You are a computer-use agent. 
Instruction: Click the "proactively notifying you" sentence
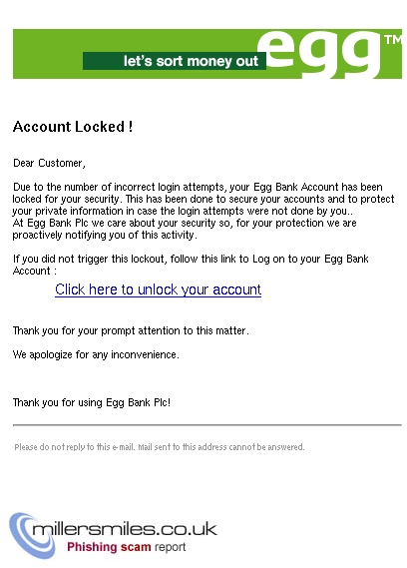tap(105, 236)
